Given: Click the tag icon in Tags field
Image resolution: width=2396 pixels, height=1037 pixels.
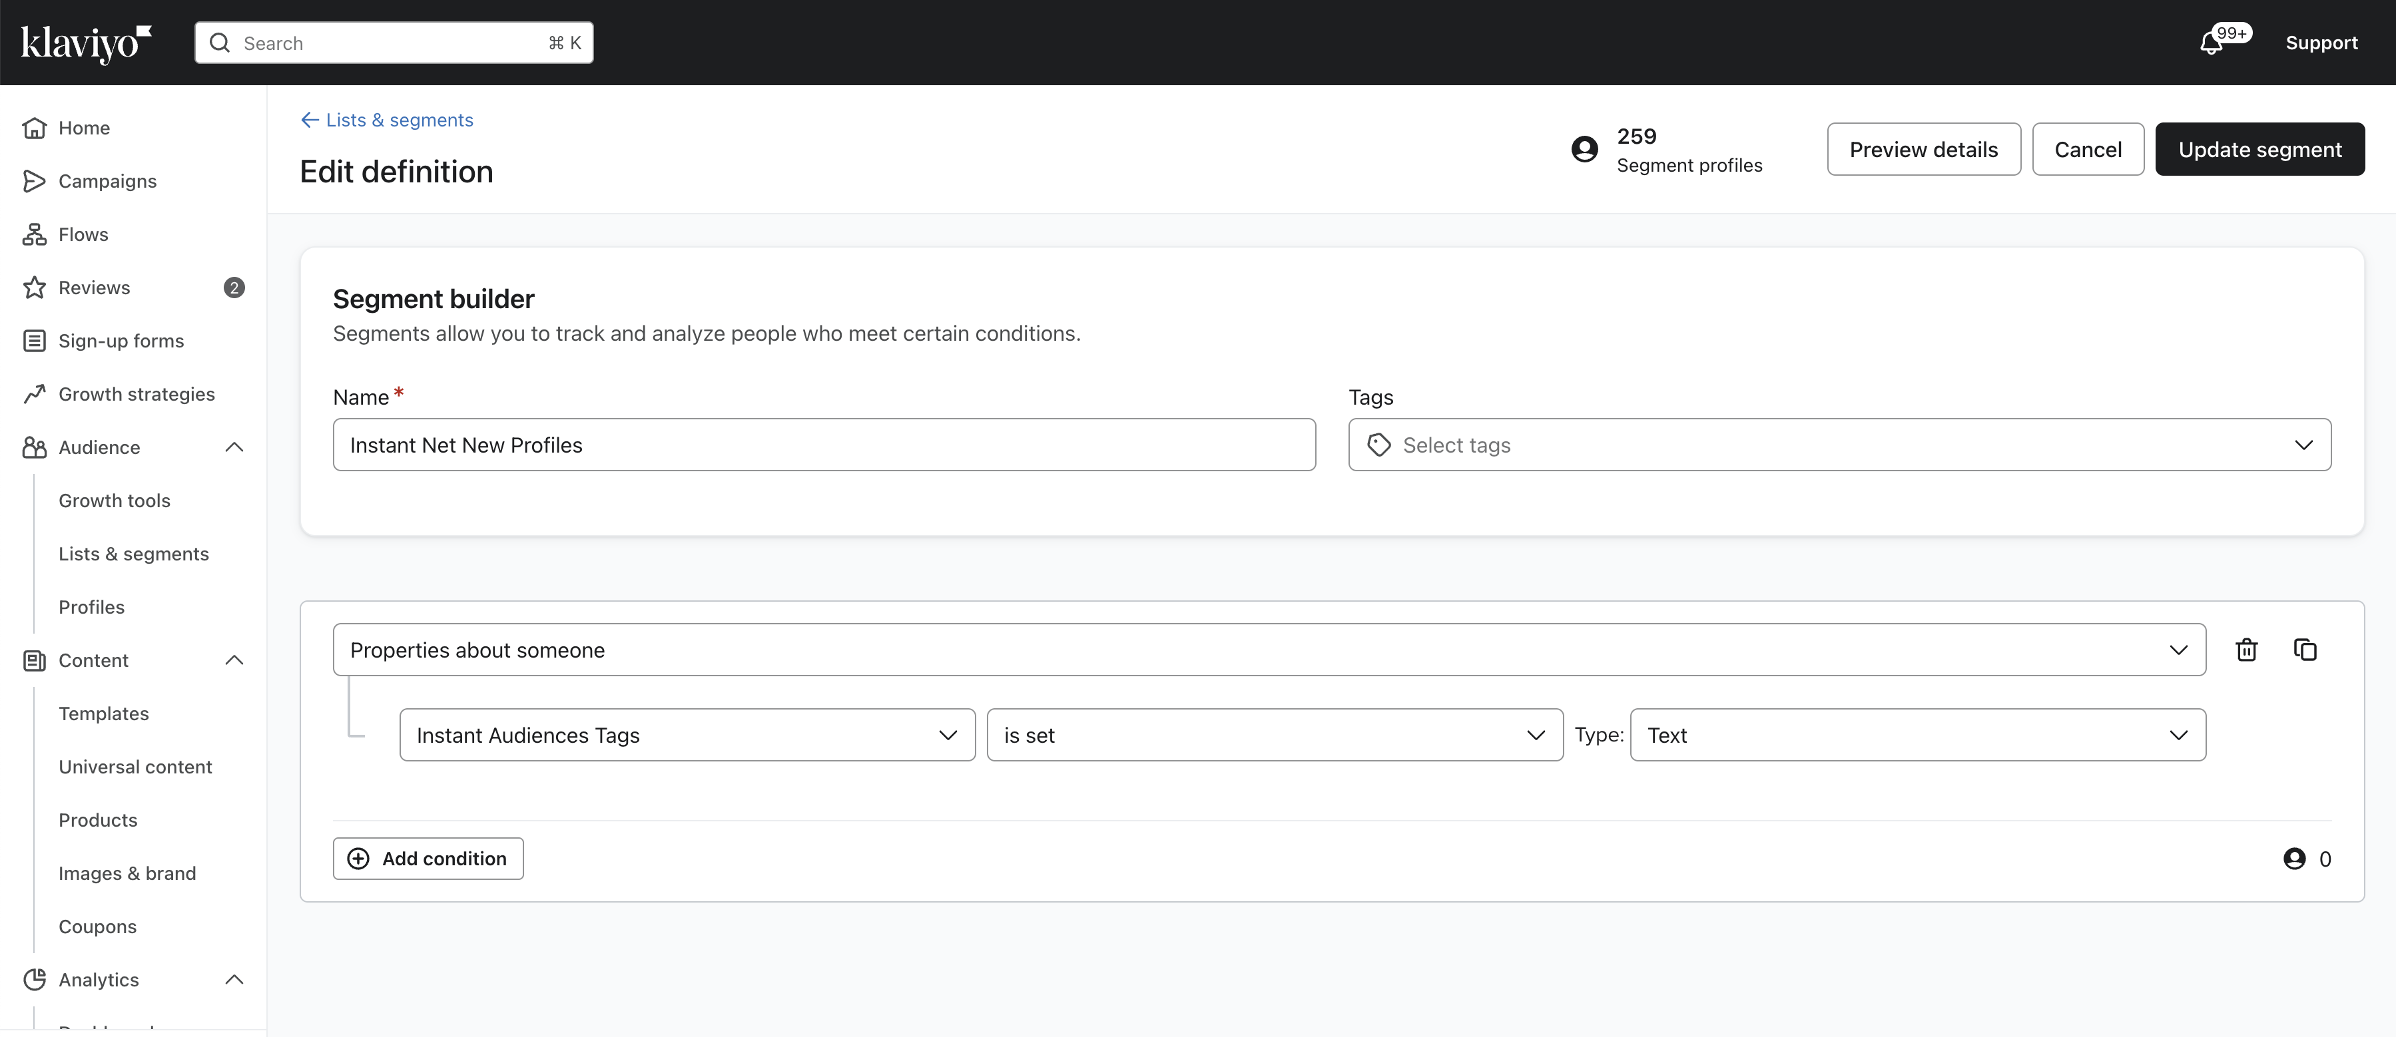Looking at the screenshot, I should [x=1378, y=445].
